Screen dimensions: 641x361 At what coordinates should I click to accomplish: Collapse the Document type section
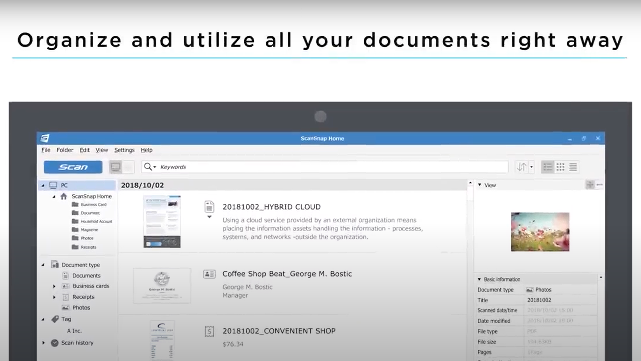click(43, 265)
